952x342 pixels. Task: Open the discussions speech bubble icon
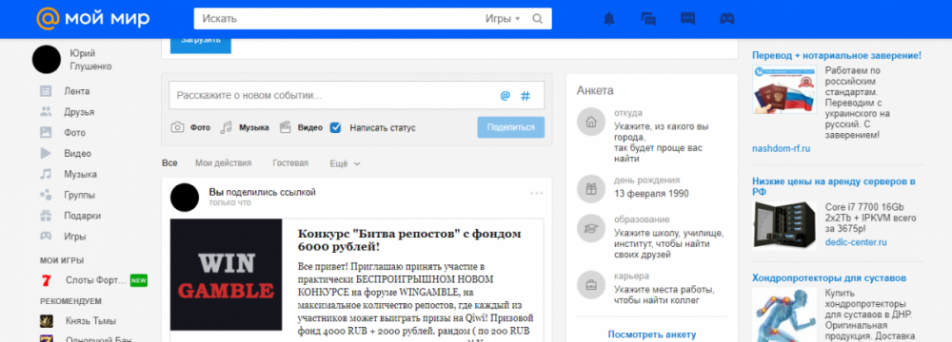click(687, 19)
